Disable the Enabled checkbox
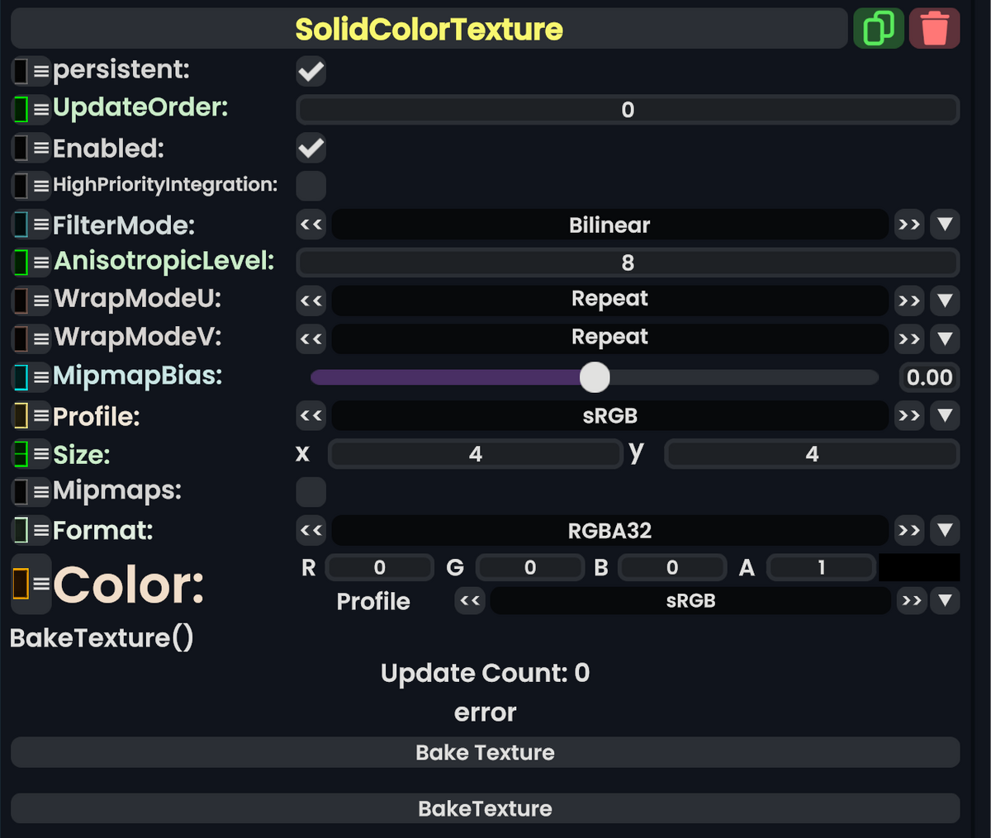 coord(311,148)
